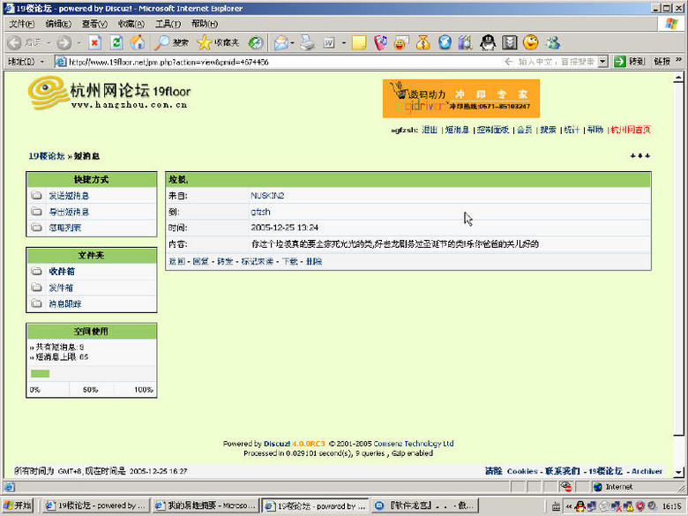
Task: Open the 工具(T) menu
Action: click(x=168, y=24)
